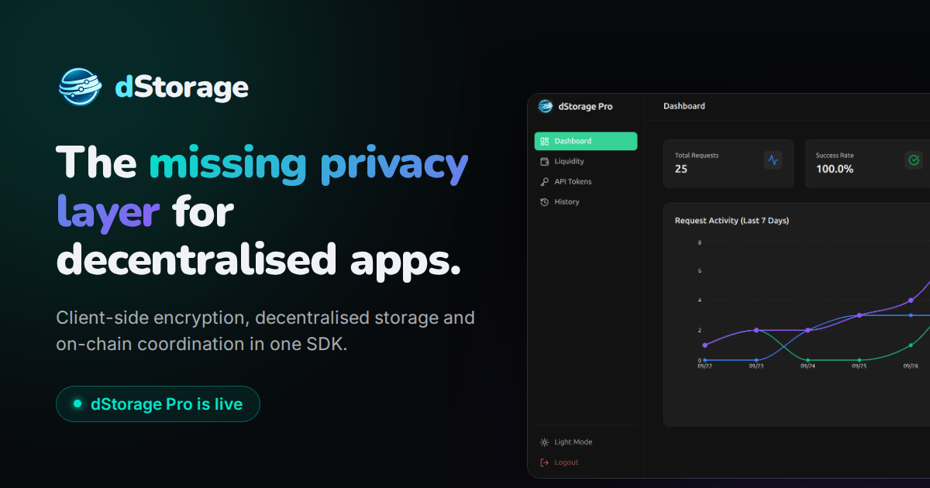Click the Logout arrow icon
The width and height of the screenshot is (930, 488).
click(x=545, y=462)
